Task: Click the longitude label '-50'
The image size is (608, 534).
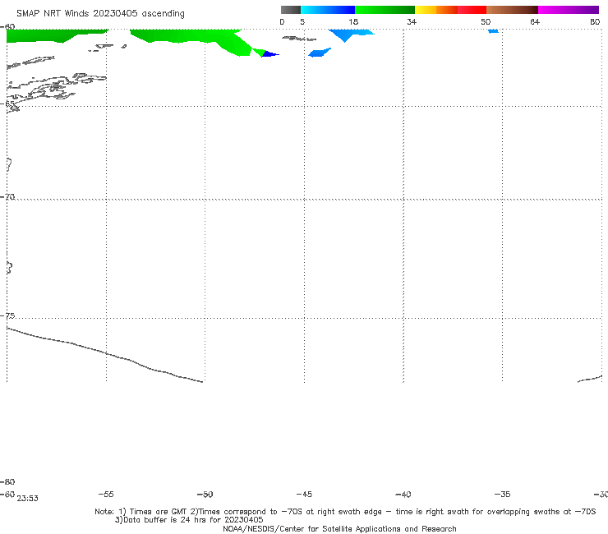Action: coord(205,494)
